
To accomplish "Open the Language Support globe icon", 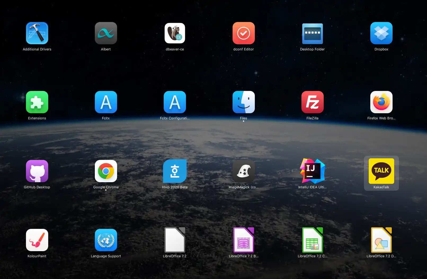I will click(106, 240).
